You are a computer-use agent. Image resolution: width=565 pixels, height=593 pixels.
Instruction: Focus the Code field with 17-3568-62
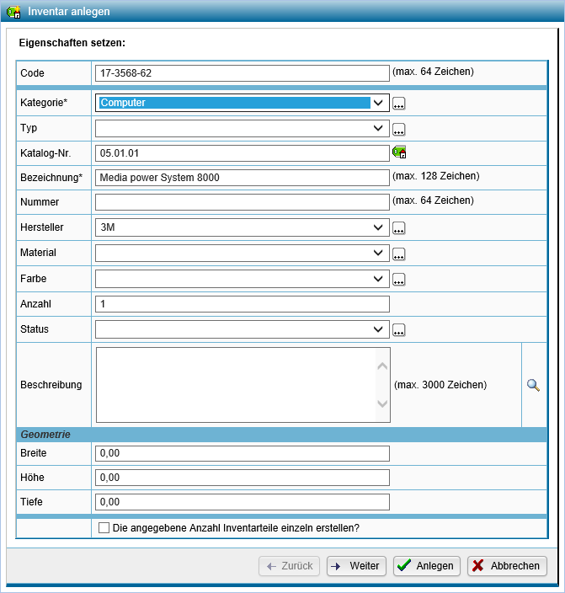[242, 73]
